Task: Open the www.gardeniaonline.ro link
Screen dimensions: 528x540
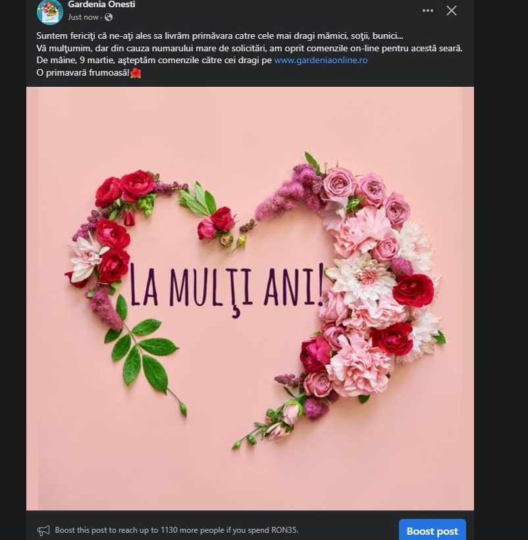Action: 321,61
